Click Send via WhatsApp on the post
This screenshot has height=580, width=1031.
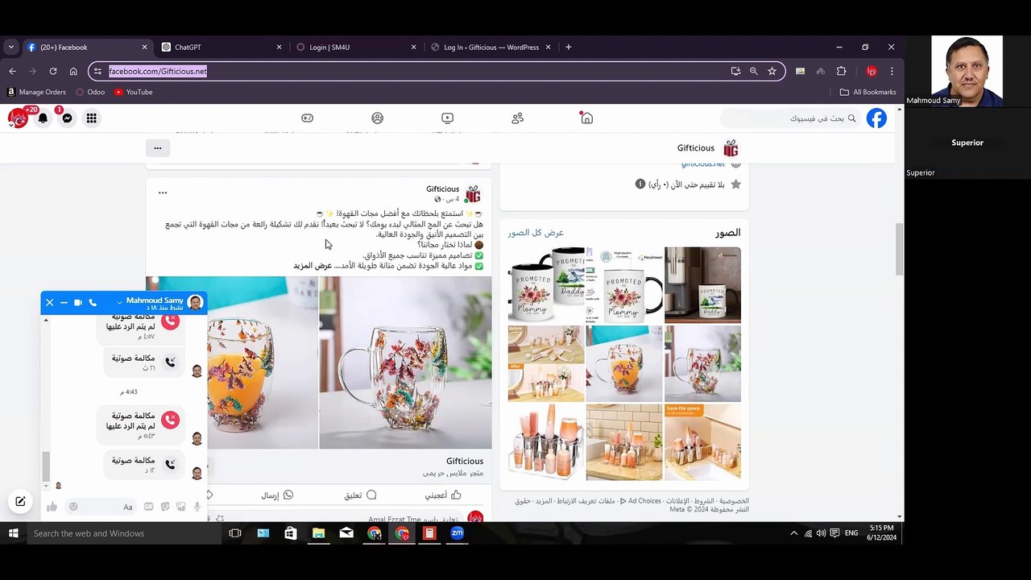[x=277, y=495]
